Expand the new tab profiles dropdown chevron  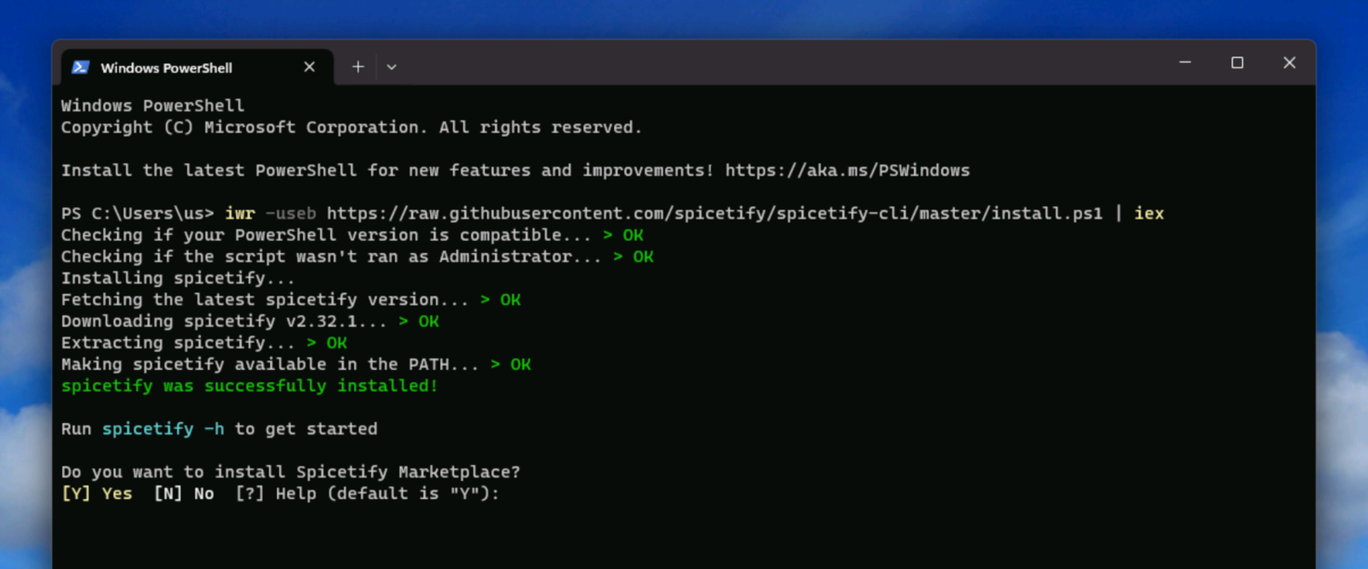point(392,67)
